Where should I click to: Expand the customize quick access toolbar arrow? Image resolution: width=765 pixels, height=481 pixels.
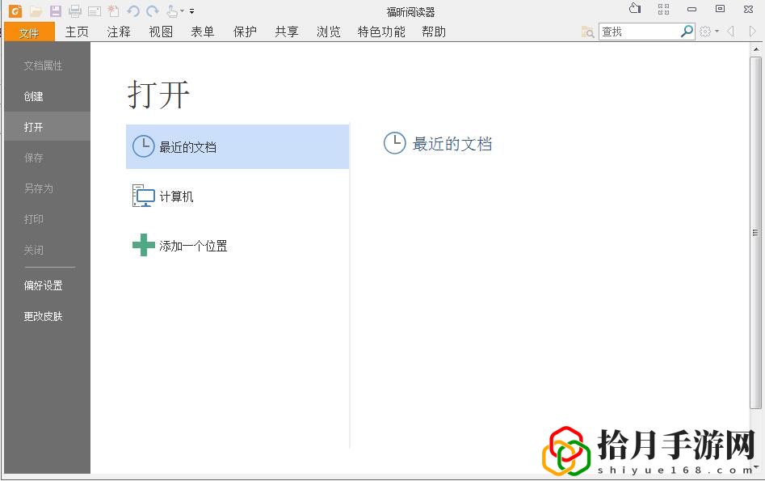point(191,11)
